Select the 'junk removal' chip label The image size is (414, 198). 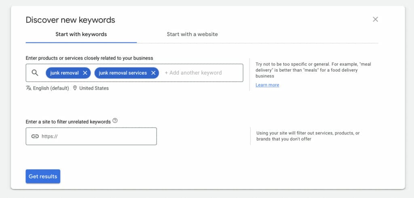coord(64,73)
